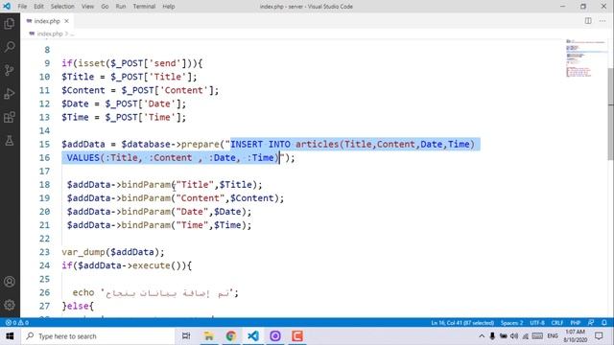Open editor More Actions ellipsis
This screenshot has width=614, height=345.
602,21
